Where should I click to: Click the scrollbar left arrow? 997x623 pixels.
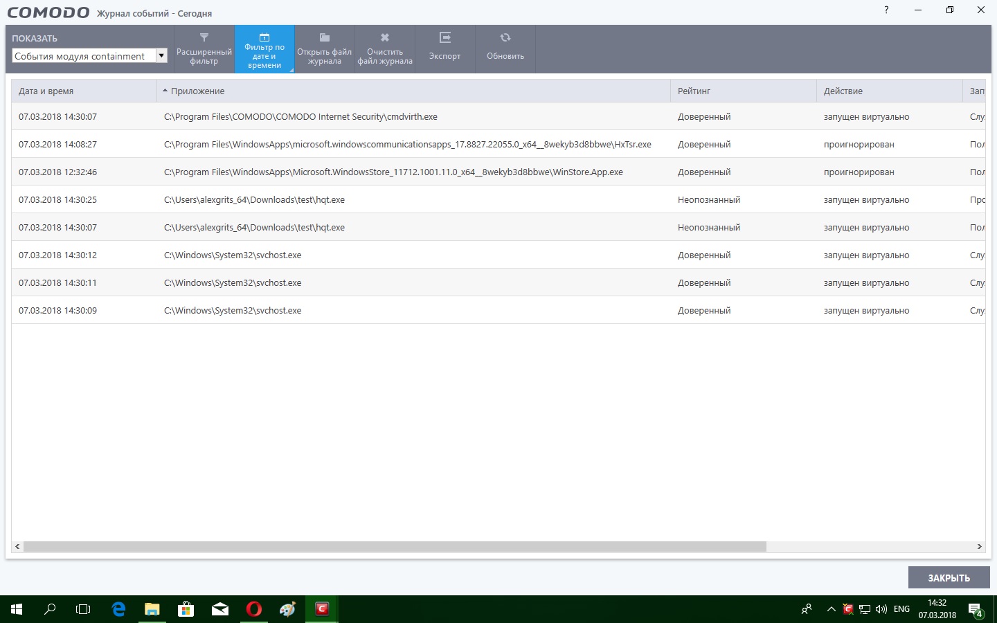pyautogui.click(x=17, y=546)
